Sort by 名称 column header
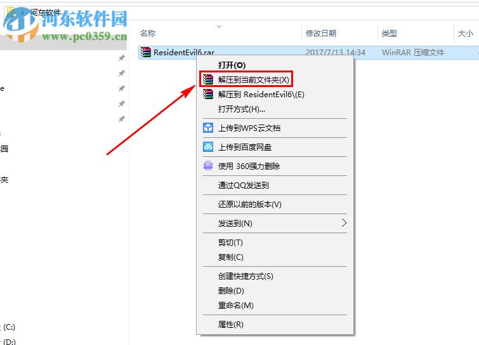Image resolution: width=479 pixels, height=345 pixels. pyautogui.click(x=148, y=33)
